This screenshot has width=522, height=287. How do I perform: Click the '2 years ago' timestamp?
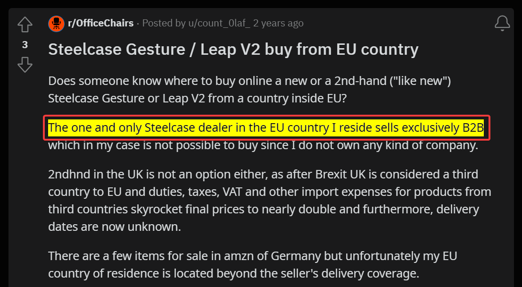(x=278, y=23)
